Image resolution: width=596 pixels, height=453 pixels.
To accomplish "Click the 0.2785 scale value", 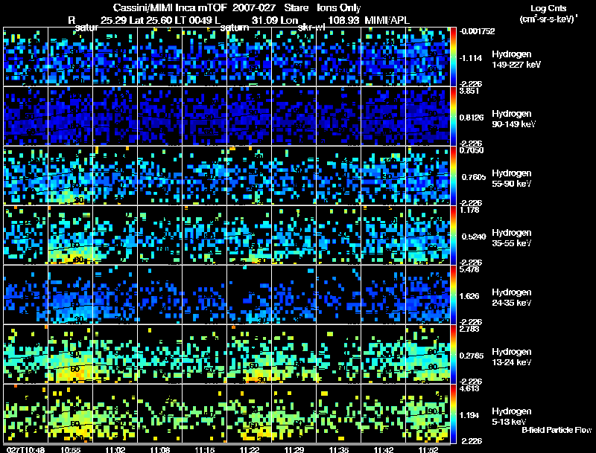I will tap(472, 356).
